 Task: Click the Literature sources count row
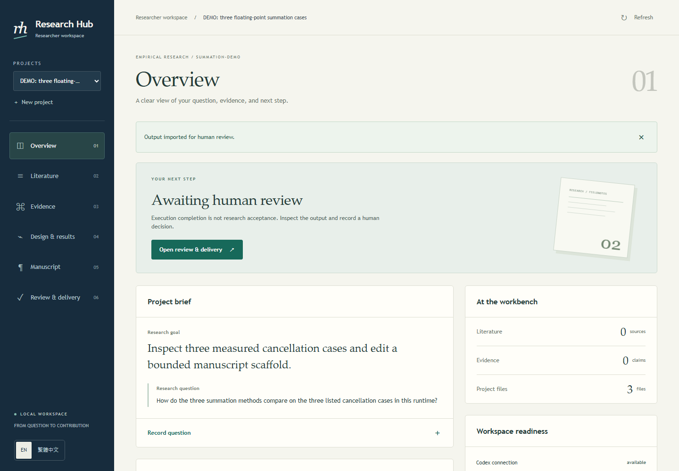[x=561, y=332]
